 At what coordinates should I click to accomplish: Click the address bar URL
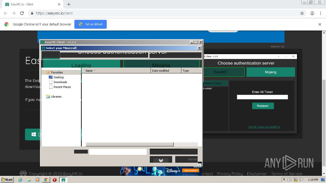54,13
